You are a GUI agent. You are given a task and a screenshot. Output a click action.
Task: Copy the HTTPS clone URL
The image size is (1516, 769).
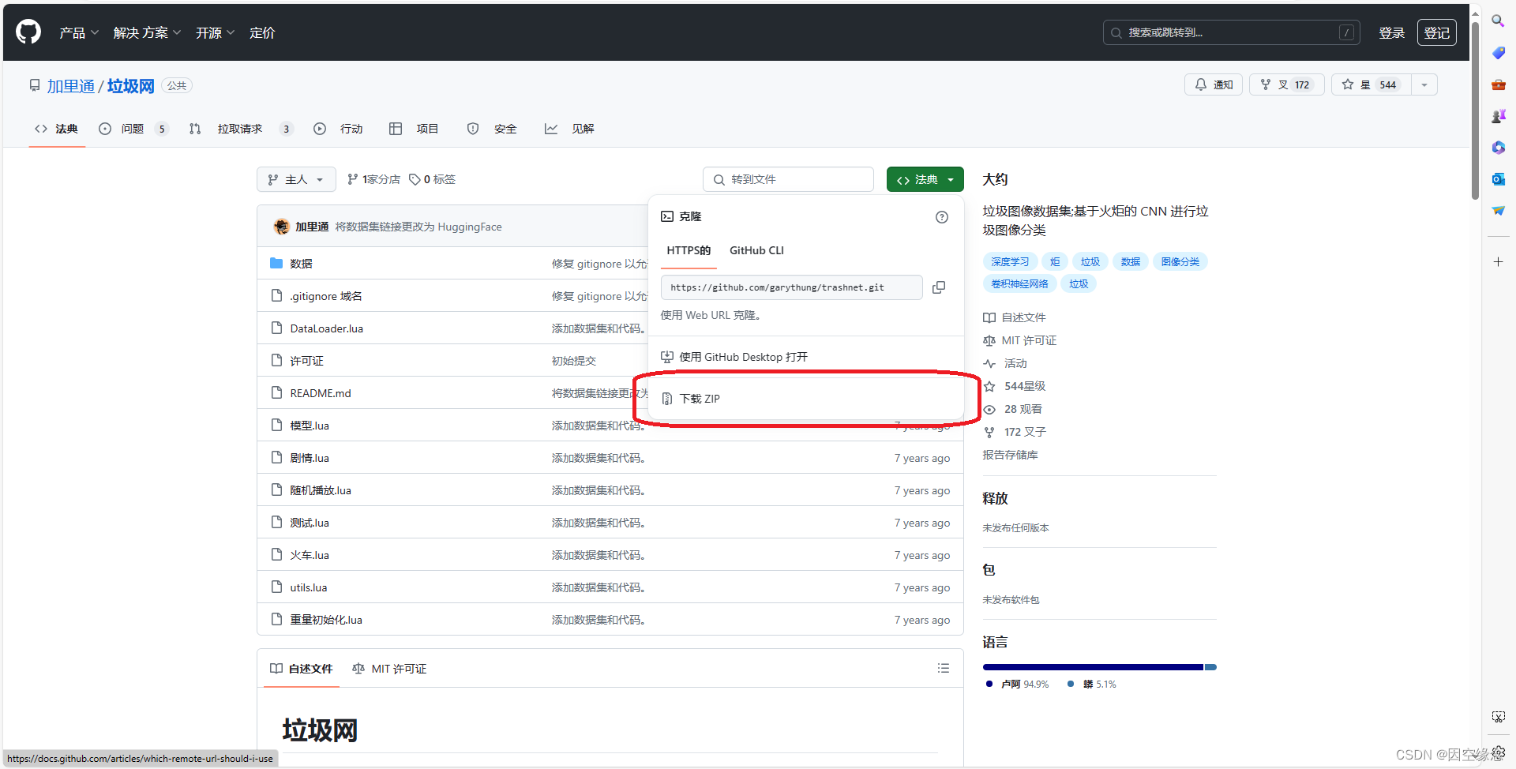(x=939, y=287)
